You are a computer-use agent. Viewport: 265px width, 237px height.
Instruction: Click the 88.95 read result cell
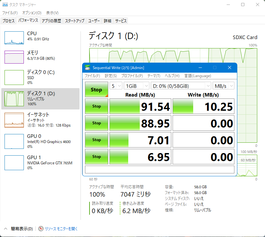pos(140,123)
